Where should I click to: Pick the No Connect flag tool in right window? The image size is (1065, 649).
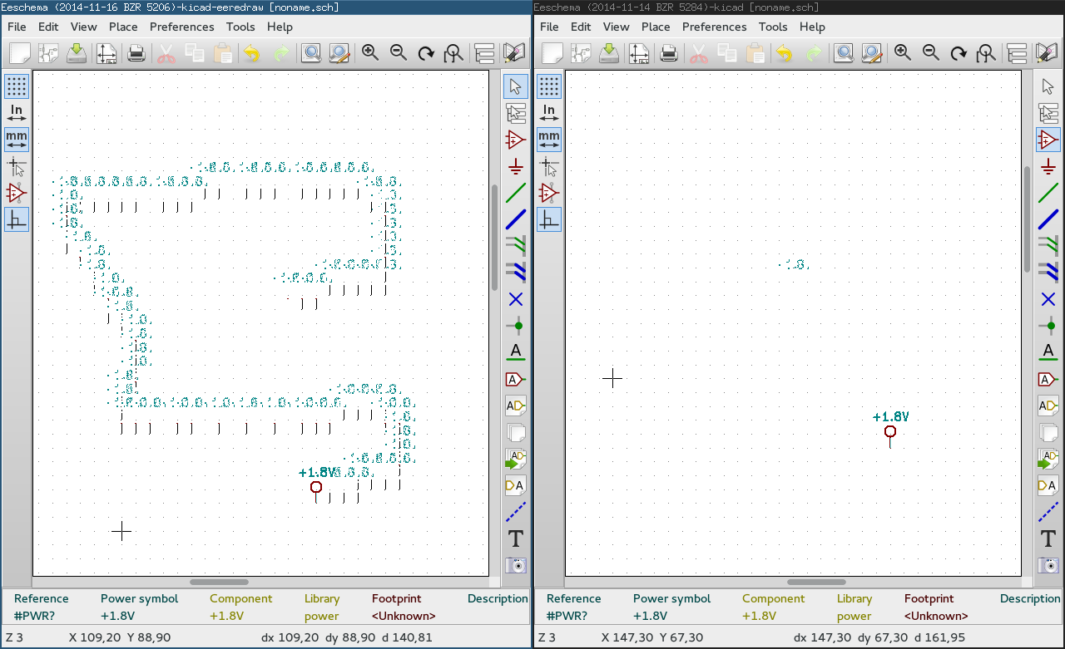click(x=1048, y=299)
